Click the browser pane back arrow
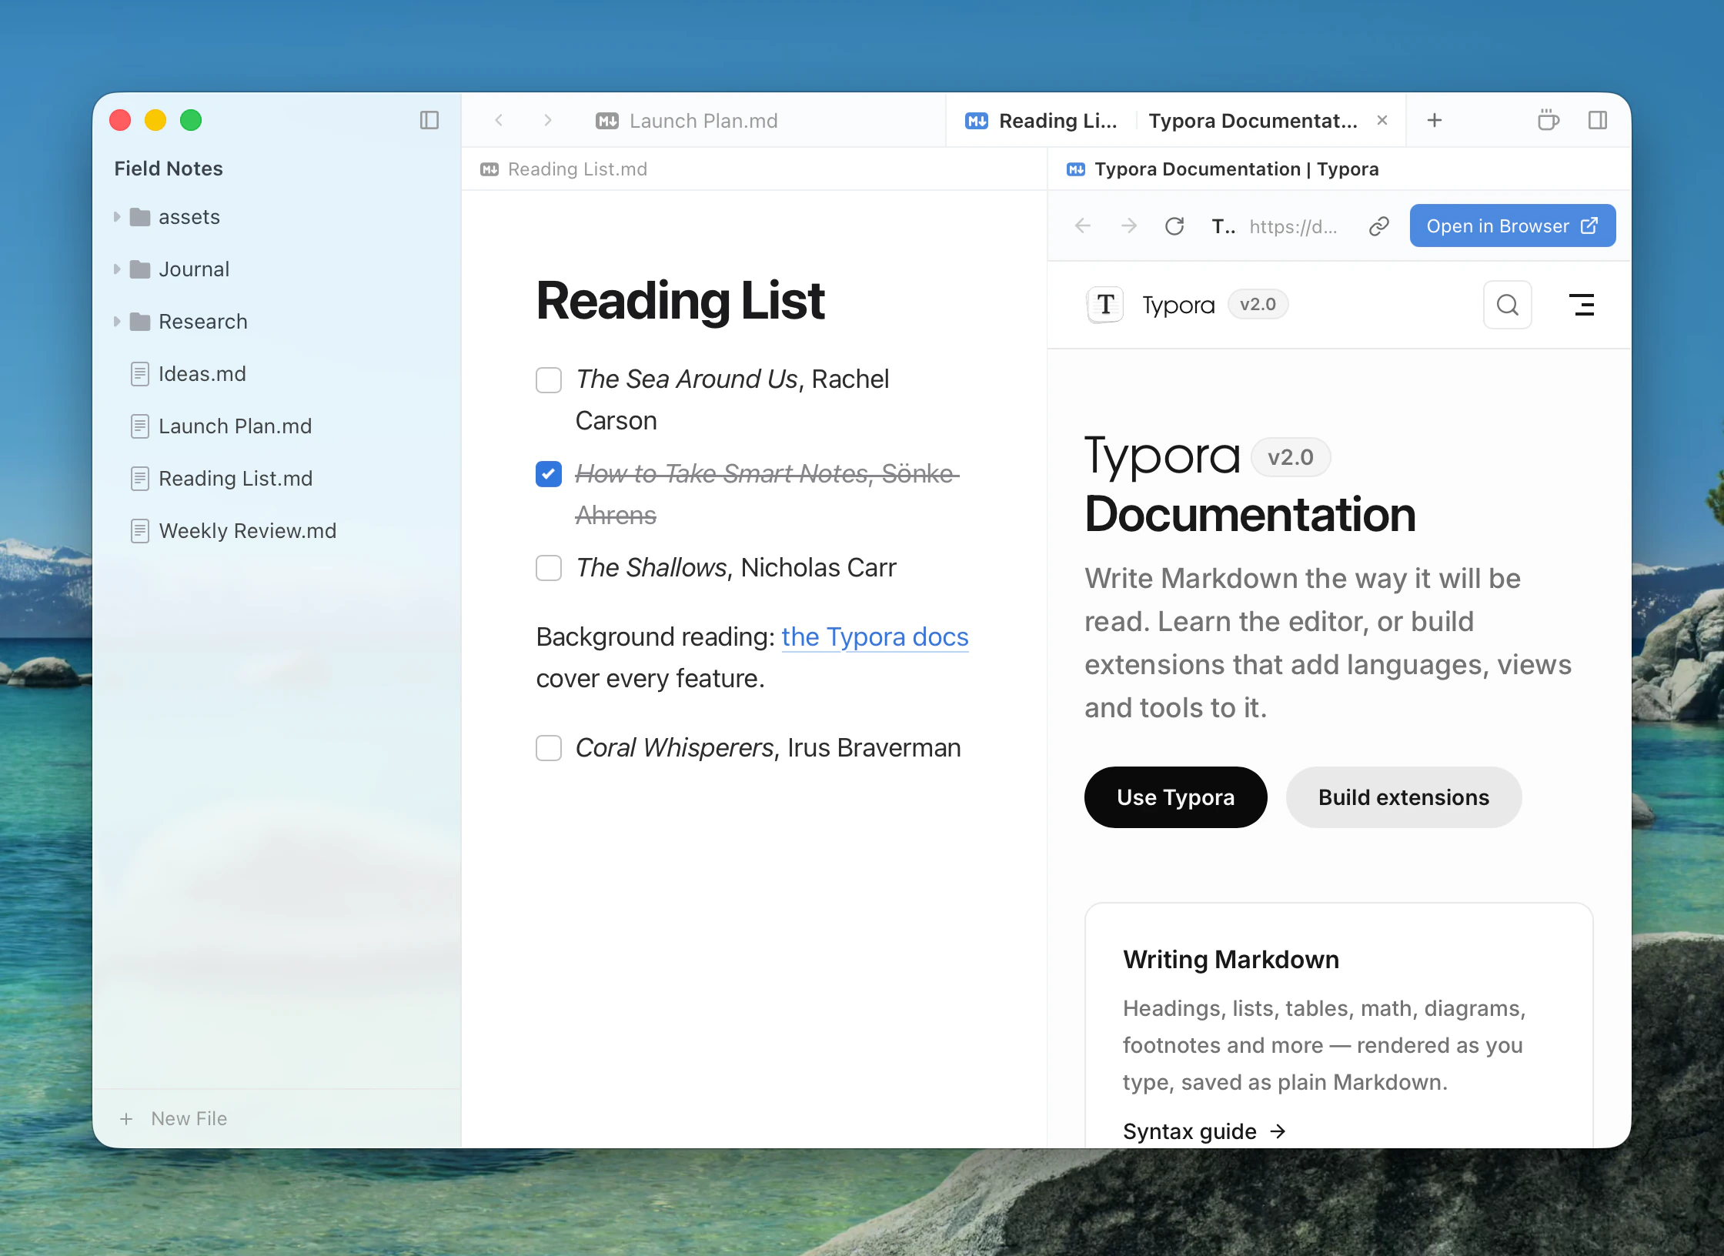 [1083, 225]
